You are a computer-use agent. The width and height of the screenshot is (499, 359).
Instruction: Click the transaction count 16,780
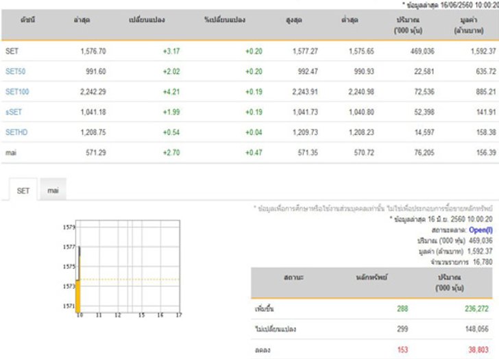pos(483,262)
